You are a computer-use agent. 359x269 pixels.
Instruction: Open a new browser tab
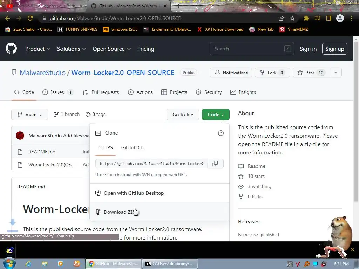tap(178, 6)
